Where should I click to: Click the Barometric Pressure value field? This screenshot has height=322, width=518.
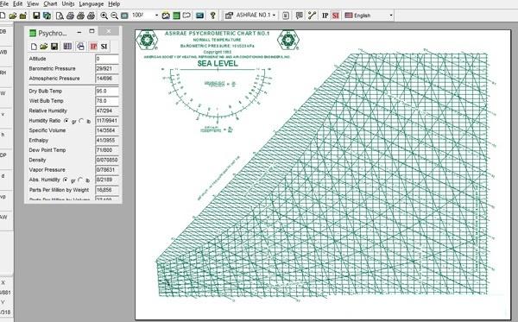pyautogui.click(x=107, y=69)
